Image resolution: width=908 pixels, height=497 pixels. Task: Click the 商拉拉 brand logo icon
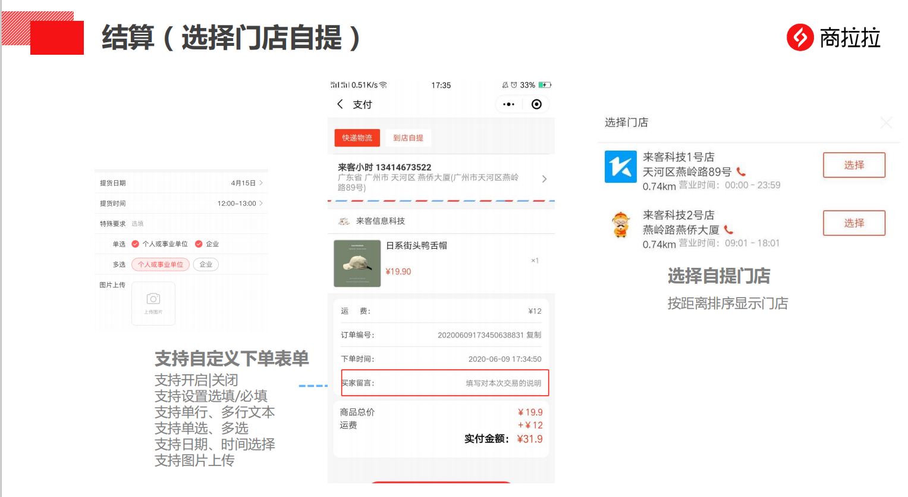coord(800,37)
